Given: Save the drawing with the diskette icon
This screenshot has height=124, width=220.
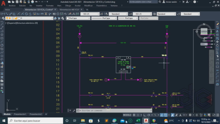Looking at the screenshot, I should click(x=17, y=2).
